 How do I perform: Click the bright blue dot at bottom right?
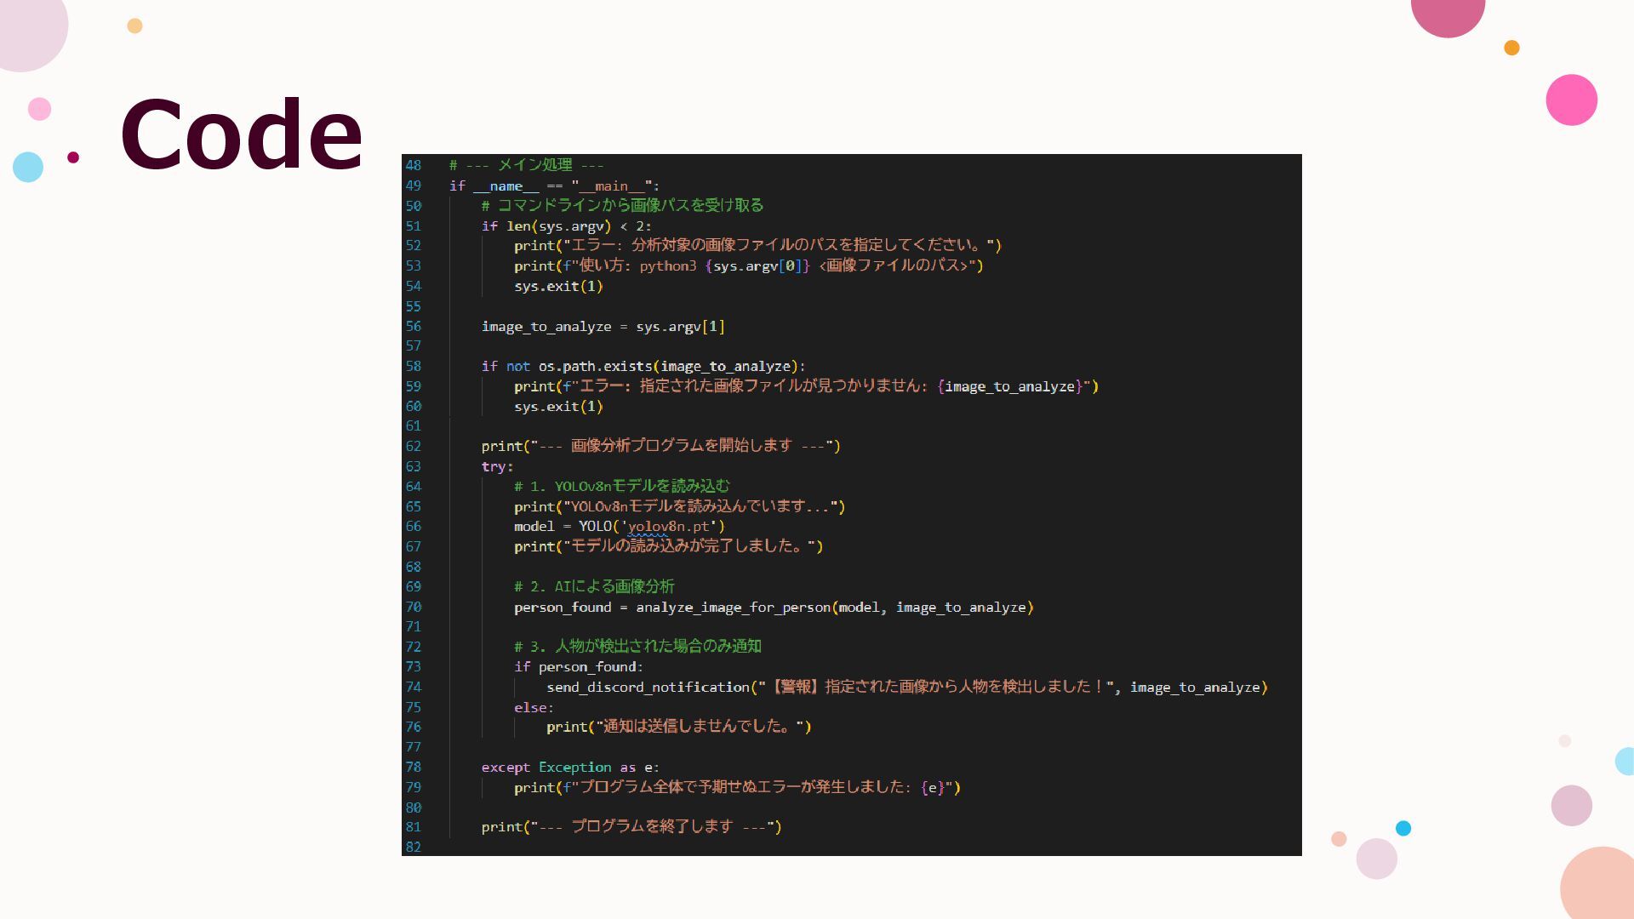[1403, 828]
